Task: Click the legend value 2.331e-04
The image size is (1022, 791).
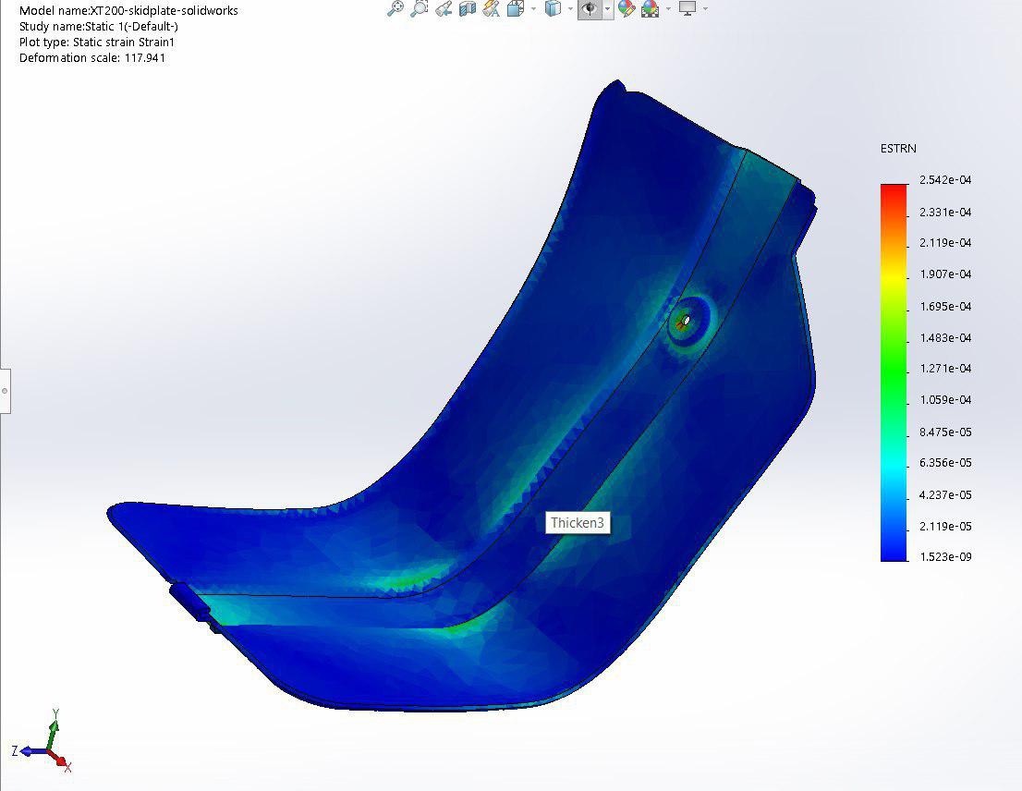Action: click(945, 212)
